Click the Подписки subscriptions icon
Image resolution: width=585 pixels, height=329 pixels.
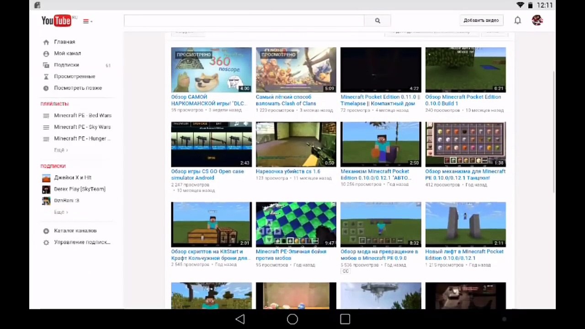pyautogui.click(x=46, y=65)
